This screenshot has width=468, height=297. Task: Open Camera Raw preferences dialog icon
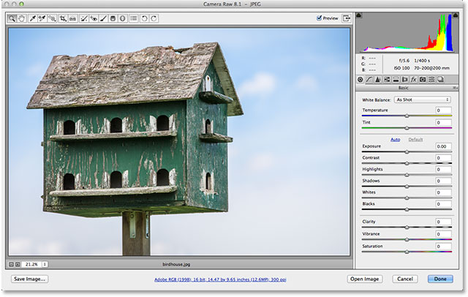[134, 18]
